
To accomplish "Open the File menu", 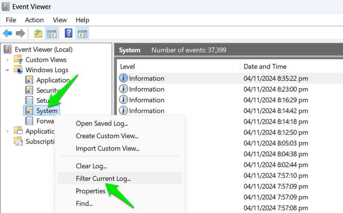I will (x=11, y=20).
